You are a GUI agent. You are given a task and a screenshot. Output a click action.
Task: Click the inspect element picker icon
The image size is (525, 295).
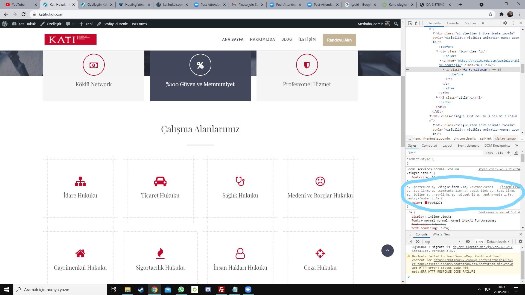(x=410, y=23)
